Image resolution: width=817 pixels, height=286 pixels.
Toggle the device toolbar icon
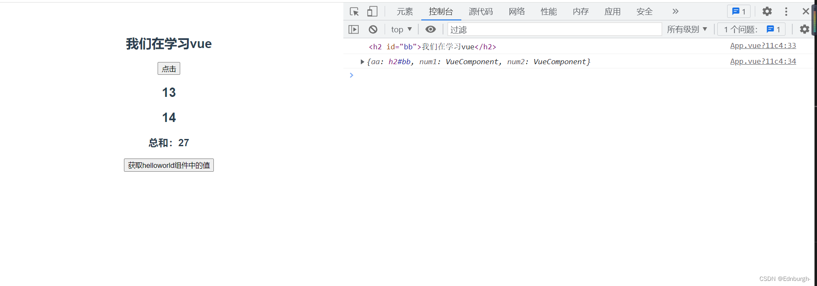click(x=372, y=11)
